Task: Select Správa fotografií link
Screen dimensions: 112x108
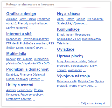Action: tap(17, 28)
